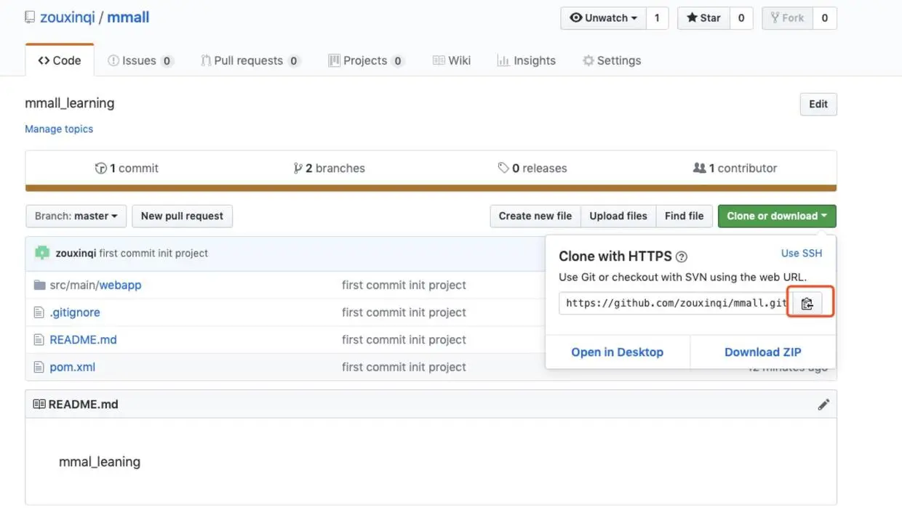This screenshot has height=531, width=902.
Task: Collapse the Clone or download dropdown
Action: [776, 216]
